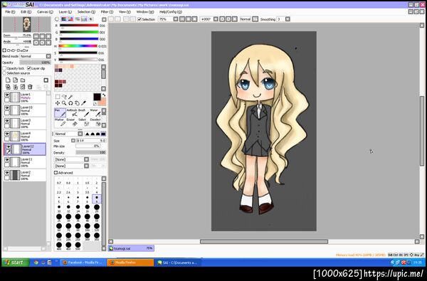Screen dimensions: 427x281
Task: Switch to Facebook Firefox taskbar window
Action: (x=83, y=263)
